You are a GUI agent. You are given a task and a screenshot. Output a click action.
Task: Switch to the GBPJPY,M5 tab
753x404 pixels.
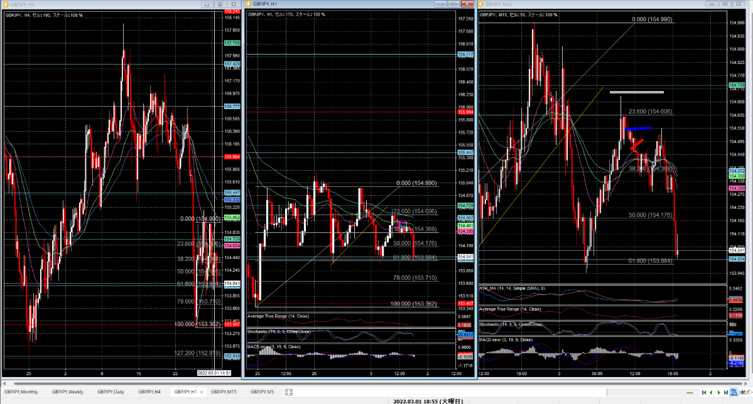tap(263, 392)
